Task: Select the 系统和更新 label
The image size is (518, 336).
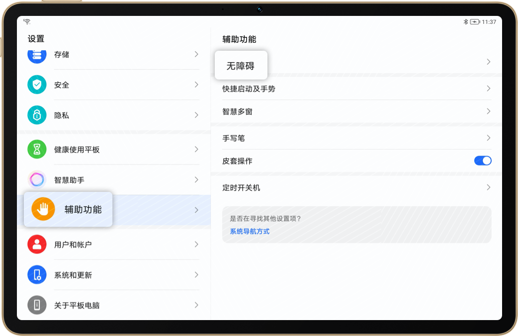Action: [73, 275]
